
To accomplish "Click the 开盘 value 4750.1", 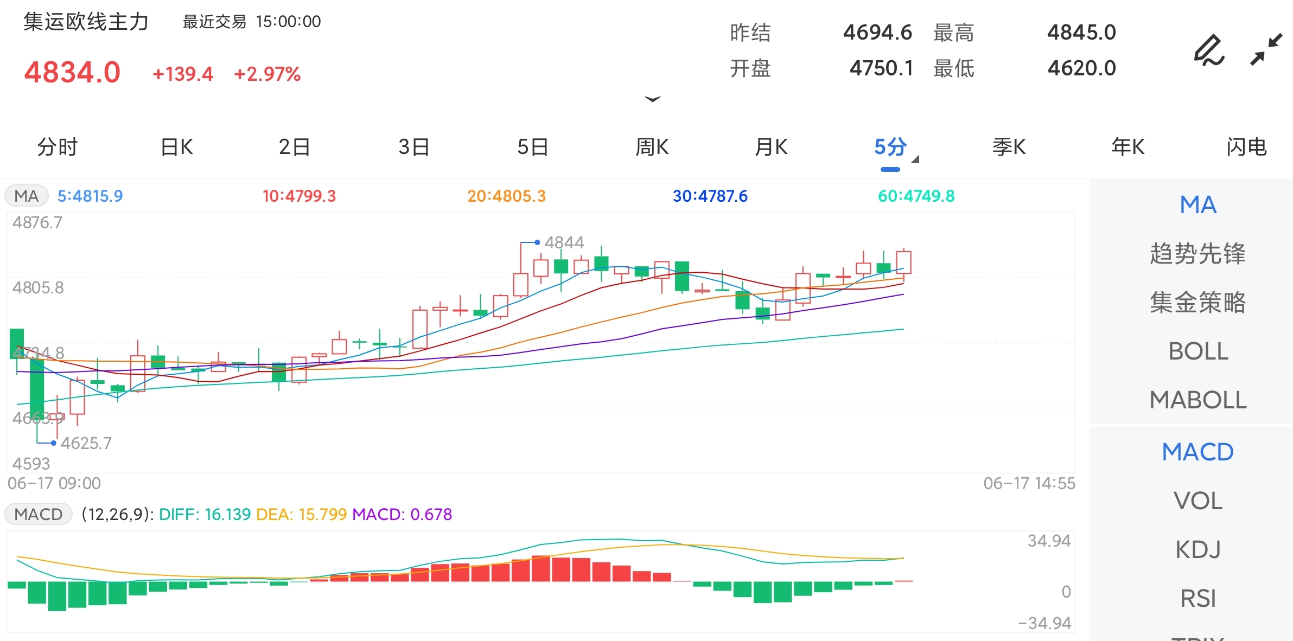I will (x=881, y=68).
